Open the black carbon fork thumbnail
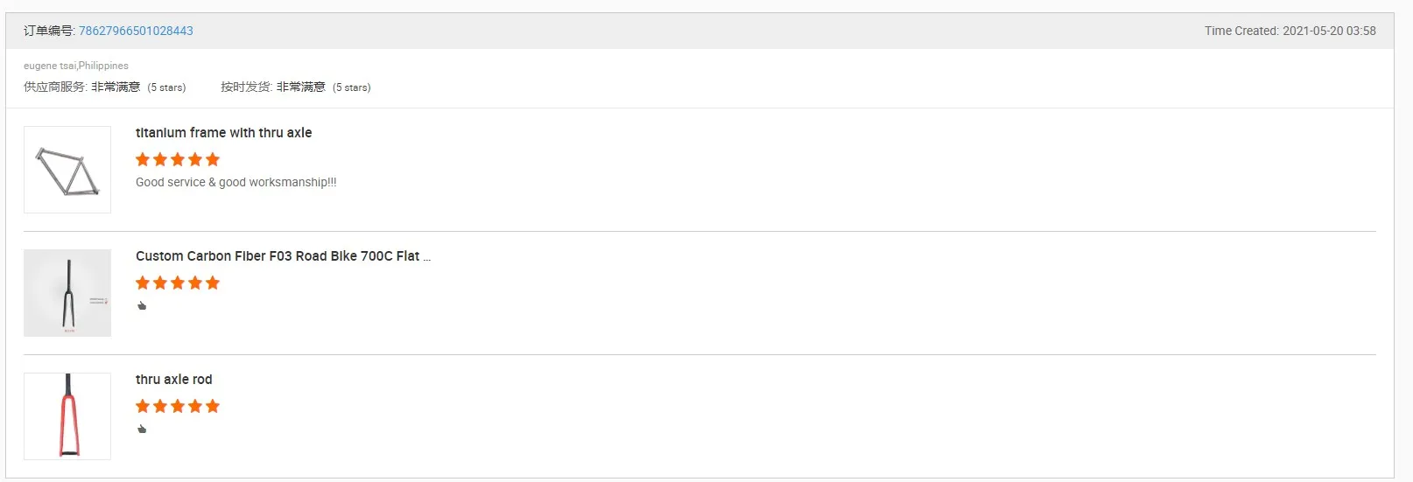 coord(67,293)
